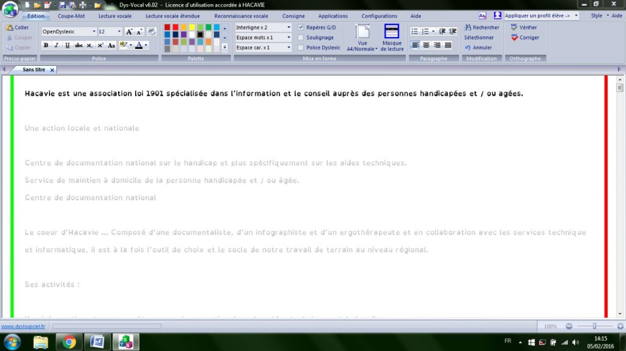Open Appliquer un profil élève dropdown

coord(576,15)
